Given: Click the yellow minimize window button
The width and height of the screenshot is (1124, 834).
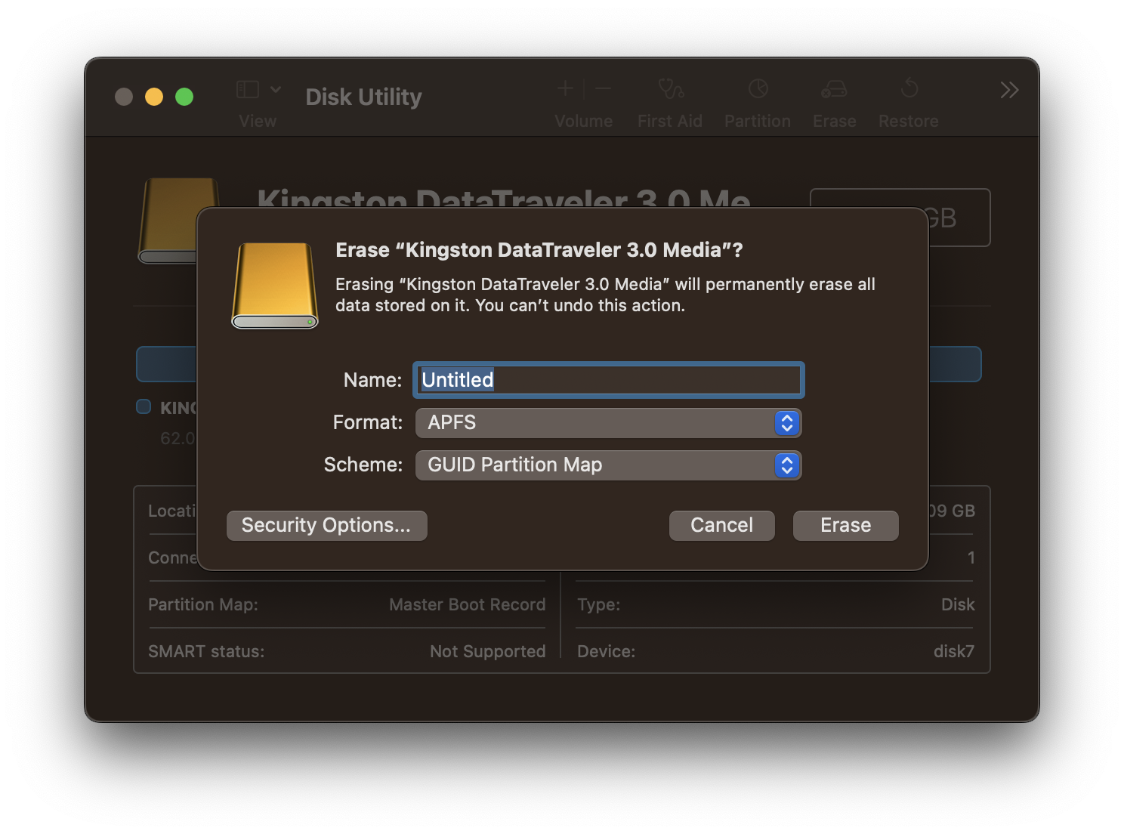Looking at the screenshot, I should [x=154, y=97].
